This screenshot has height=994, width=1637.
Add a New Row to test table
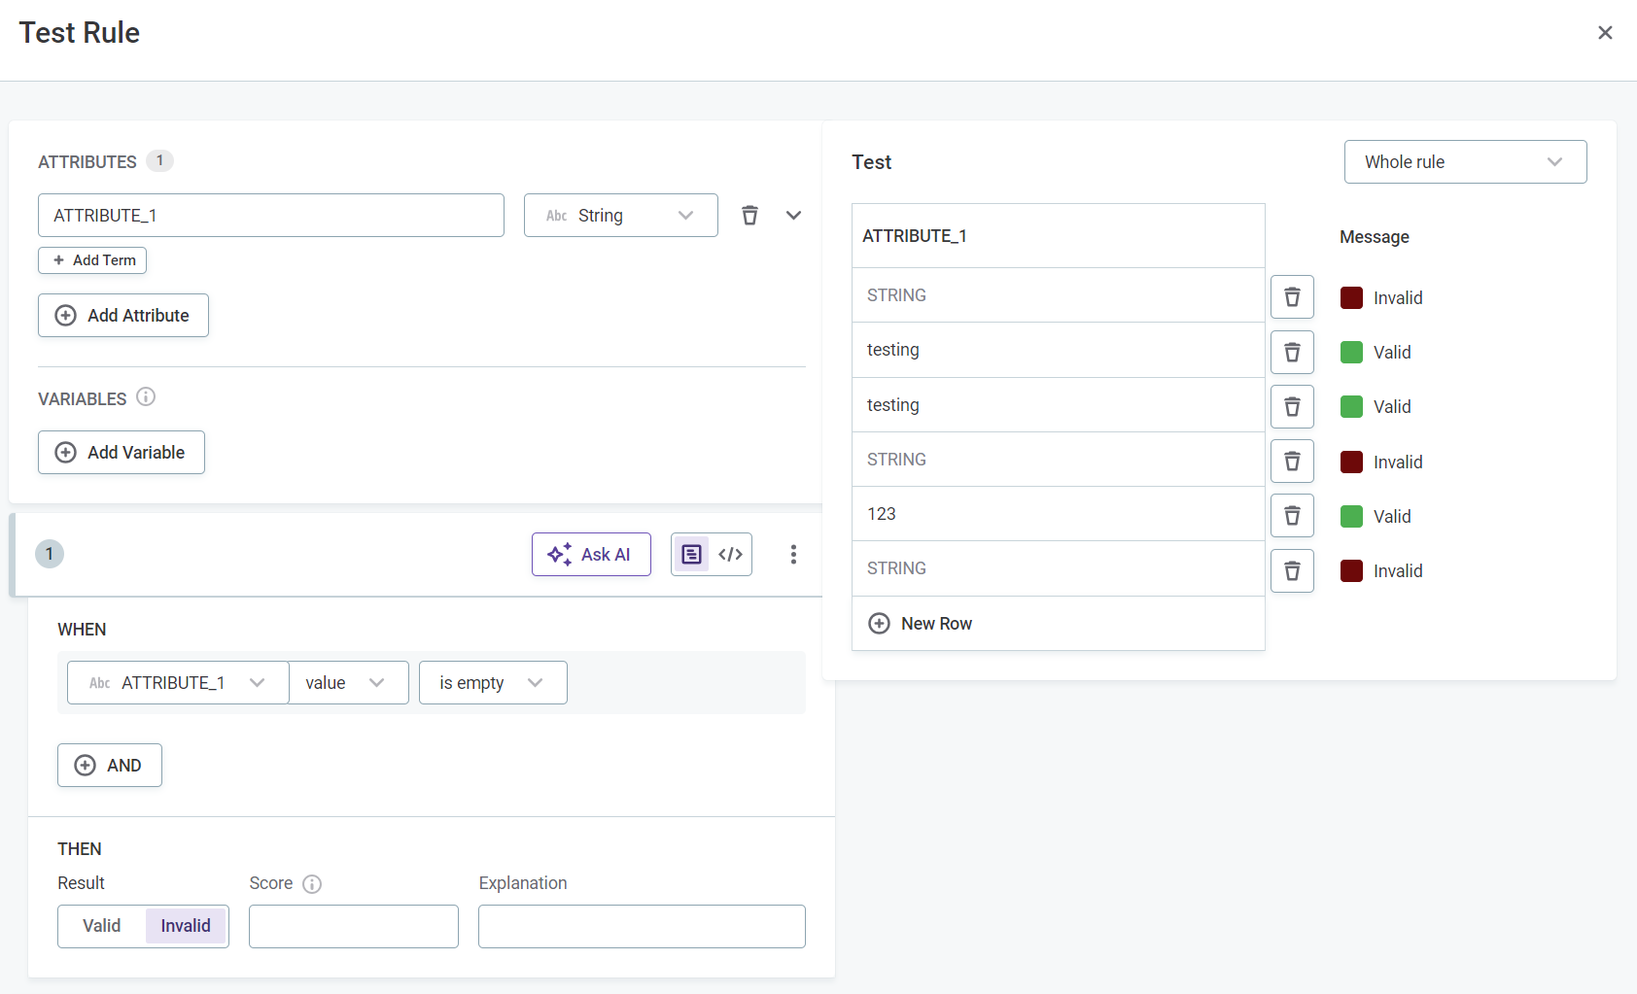(921, 624)
